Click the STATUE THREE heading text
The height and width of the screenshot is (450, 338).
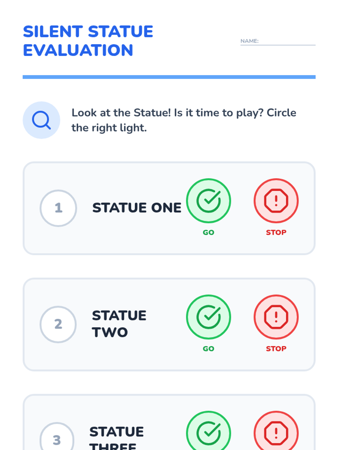click(x=117, y=438)
